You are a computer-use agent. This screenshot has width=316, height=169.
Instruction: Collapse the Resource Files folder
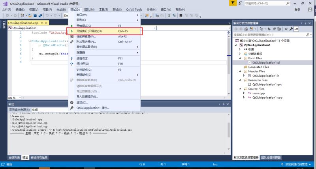click(x=240, y=80)
